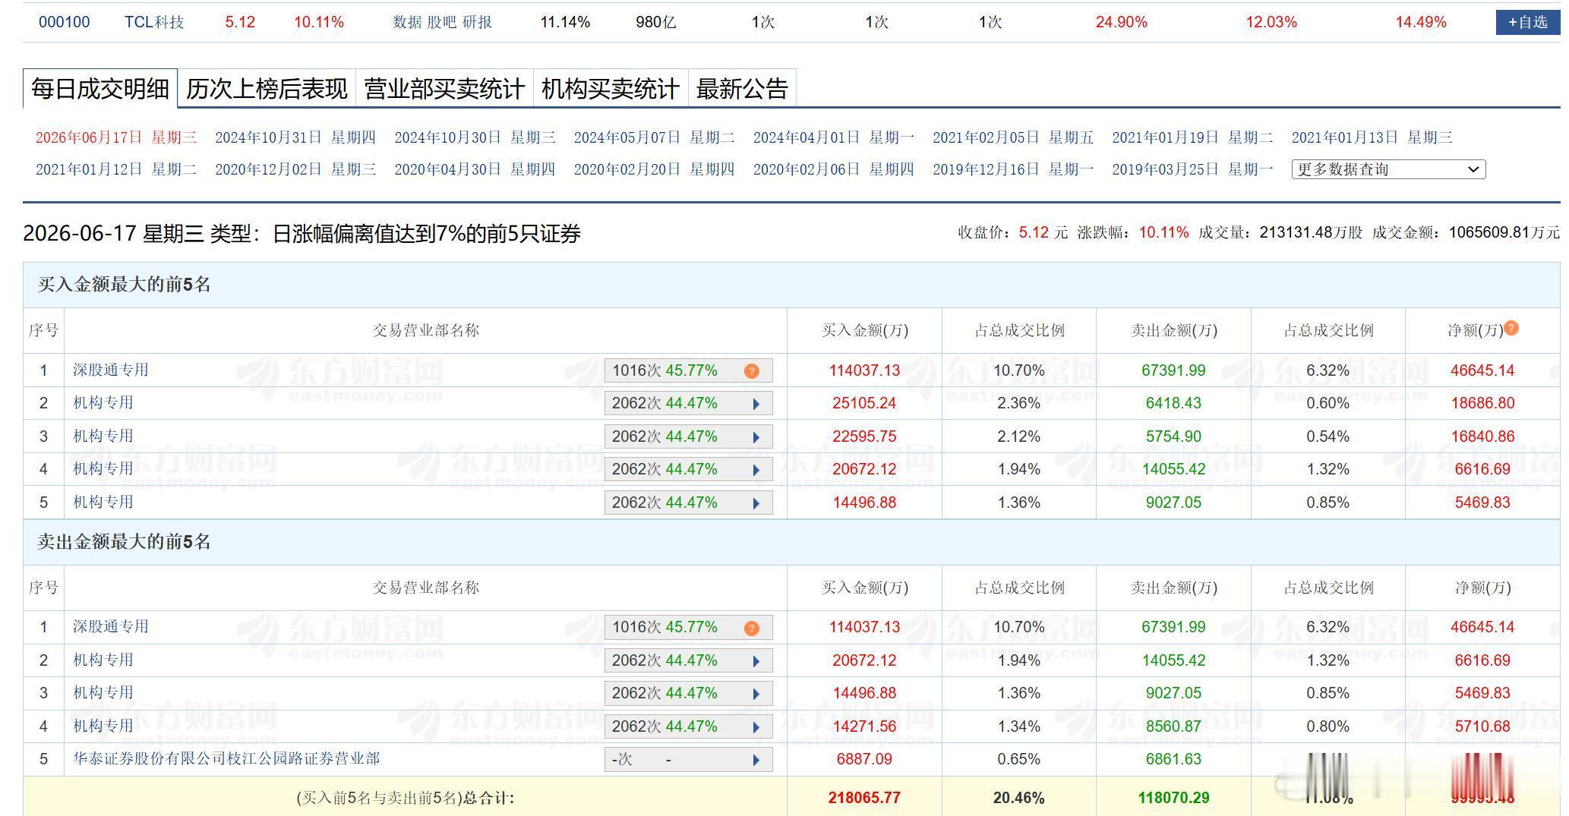The image size is (1569, 816).
Task: Open 深股通专用 link in sell-top-5 table
Action: click(x=111, y=626)
